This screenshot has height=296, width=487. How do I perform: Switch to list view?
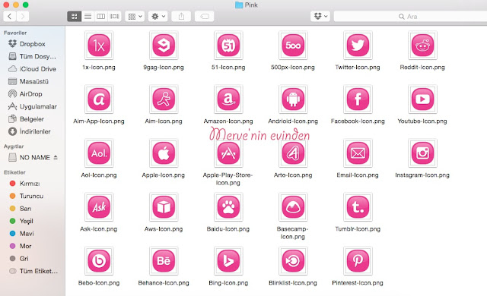click(88, 17)
